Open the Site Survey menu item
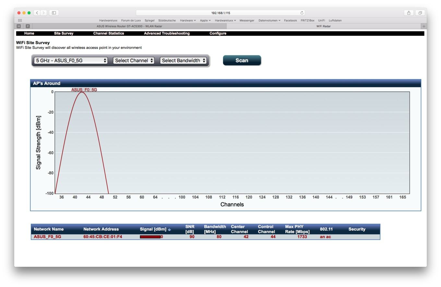This screenshot has width=441, height=287. coord(64,33)
